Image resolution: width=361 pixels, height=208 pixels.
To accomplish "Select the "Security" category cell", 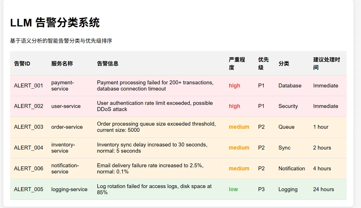I will coord(288,106).
